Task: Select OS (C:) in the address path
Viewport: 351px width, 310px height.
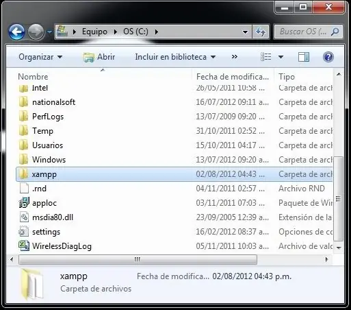Action: 135,32
